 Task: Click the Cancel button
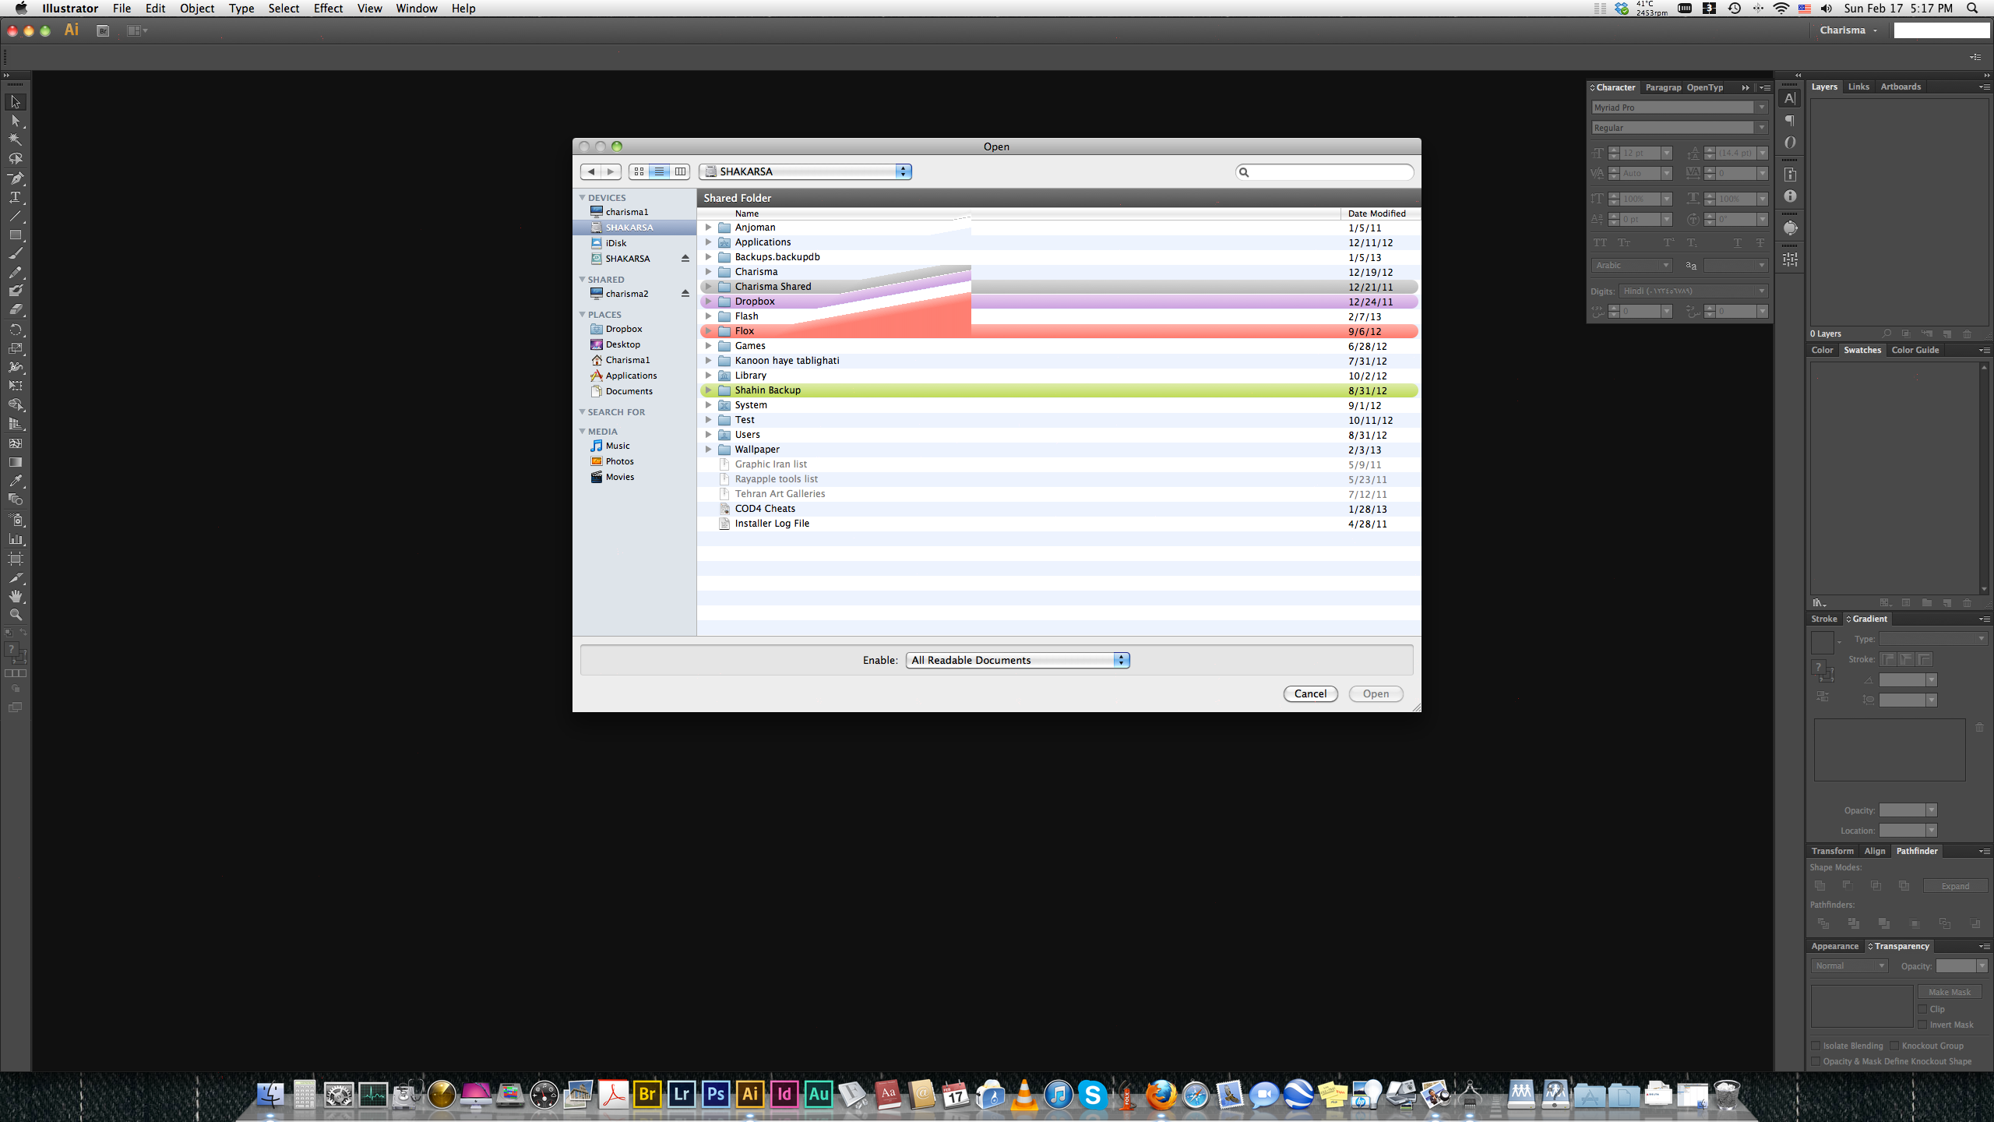pos(1310,693)
